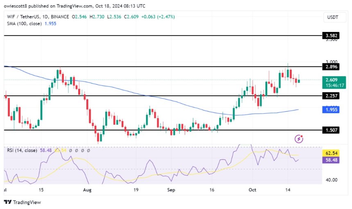Image resolution: width=352 pixels, height=209 pixels.
Task: Click the Oct date marker on time axis
Action: pyautogui.click(x=252, y=190)
